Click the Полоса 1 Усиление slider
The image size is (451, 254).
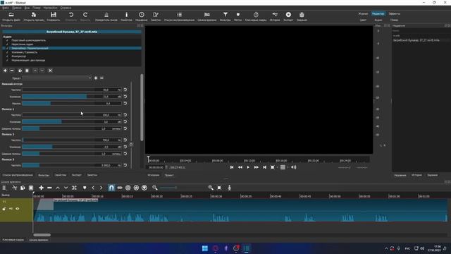(72, 122)
